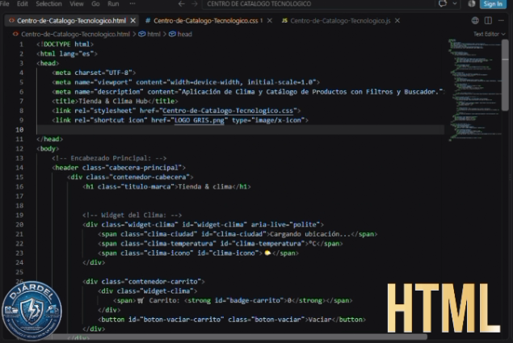Click the "contenedor-carrito" class value
513x343 pixels.
click(x=162, y=281)
